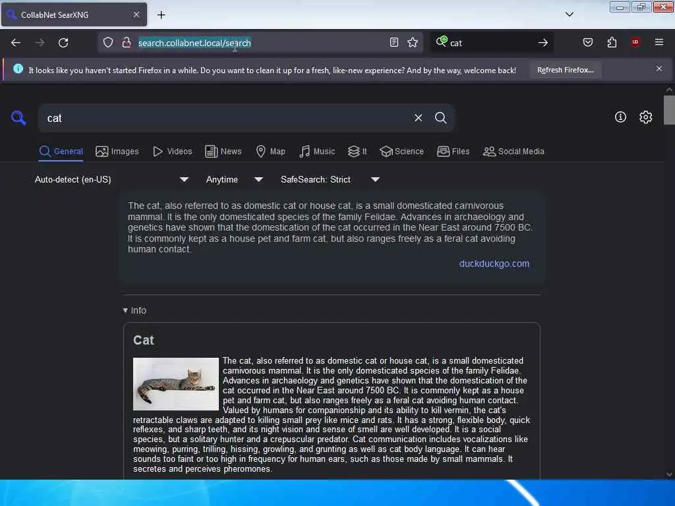675x506 pixels.
Task: Click inside the Firefox search box with cat
Action: (490, 43)
